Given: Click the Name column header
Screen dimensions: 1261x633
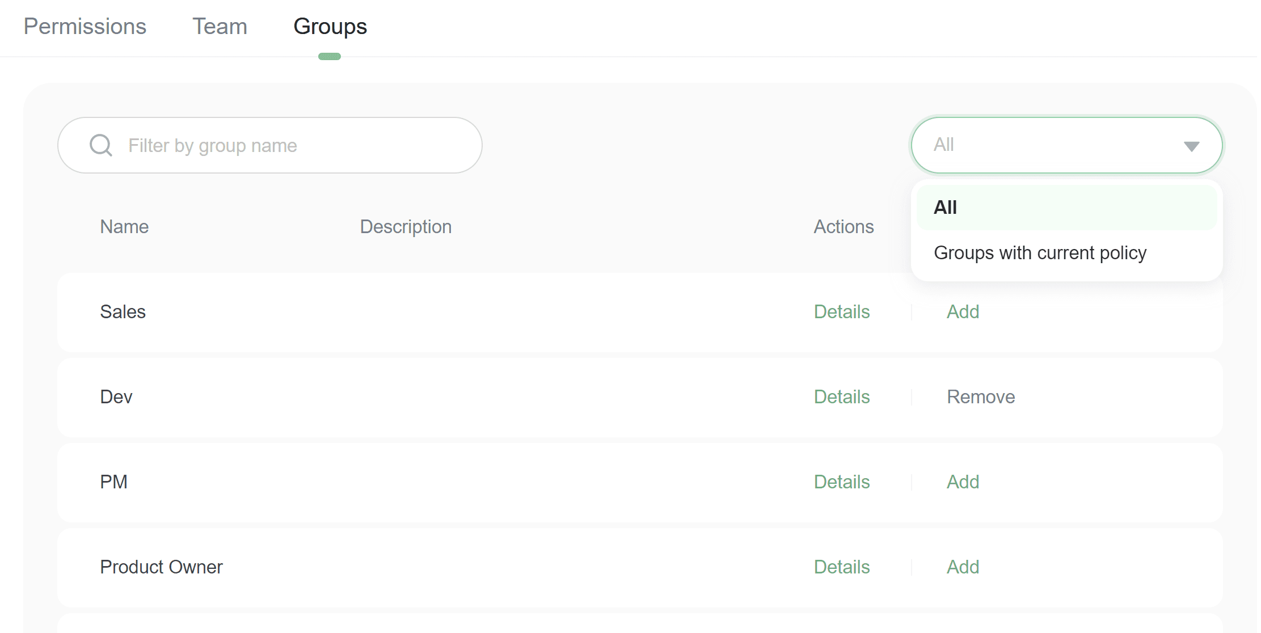Looking at the screenshot, I should pos(124,227).
